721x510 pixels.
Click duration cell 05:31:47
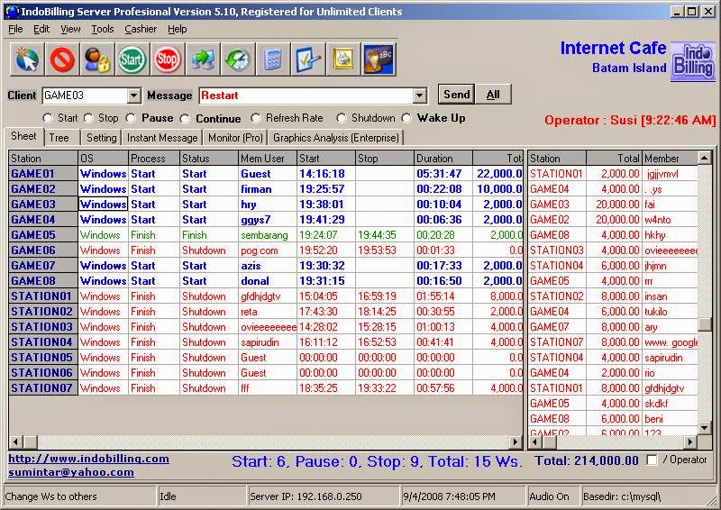click(443, 174)
